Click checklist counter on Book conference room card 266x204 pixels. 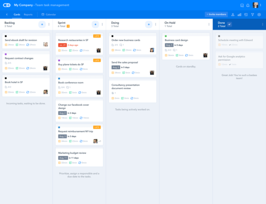(61, 87)
